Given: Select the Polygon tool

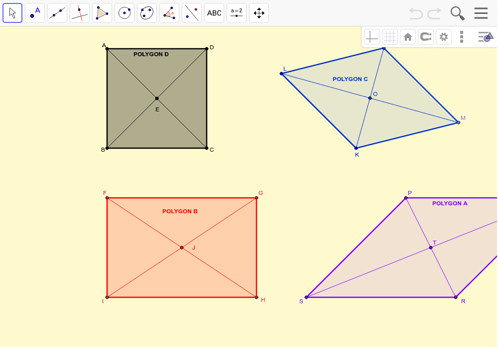Looking at the screenshot, I should [x=102, y=13].
